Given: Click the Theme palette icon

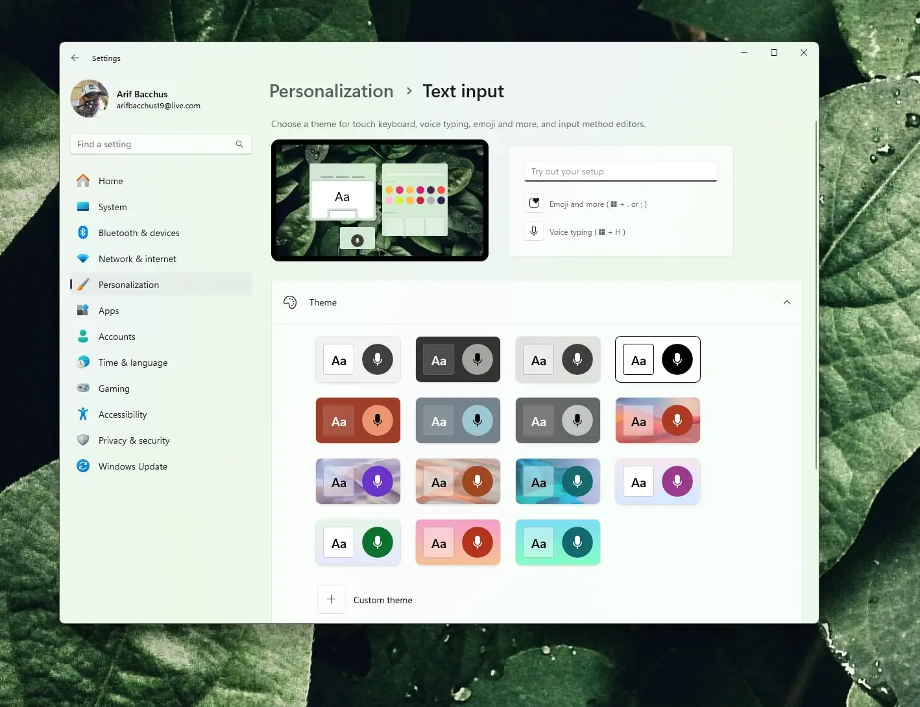Looking at the screenshot, I should 290,302.
